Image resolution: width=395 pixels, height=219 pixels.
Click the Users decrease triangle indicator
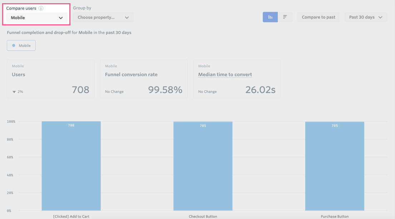coord(14,92)
